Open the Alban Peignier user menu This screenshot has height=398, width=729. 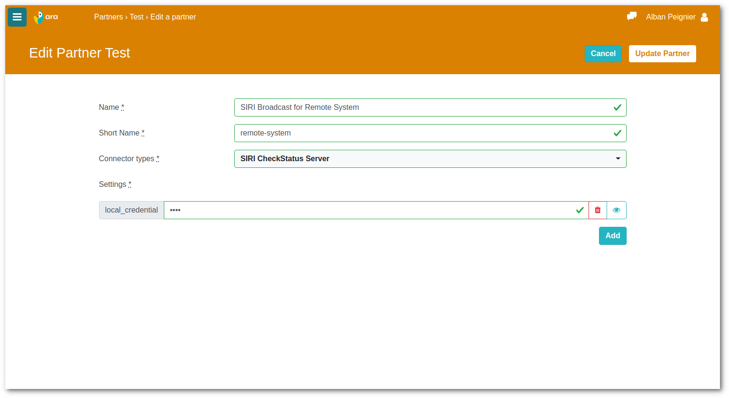670,17
